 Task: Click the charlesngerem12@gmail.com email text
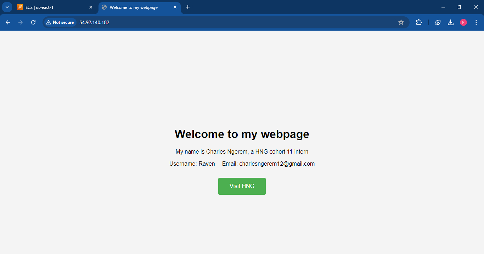coord(277,164)
